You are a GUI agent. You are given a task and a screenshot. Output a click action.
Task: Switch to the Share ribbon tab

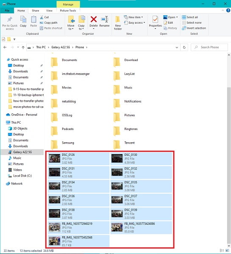[35, 11]
